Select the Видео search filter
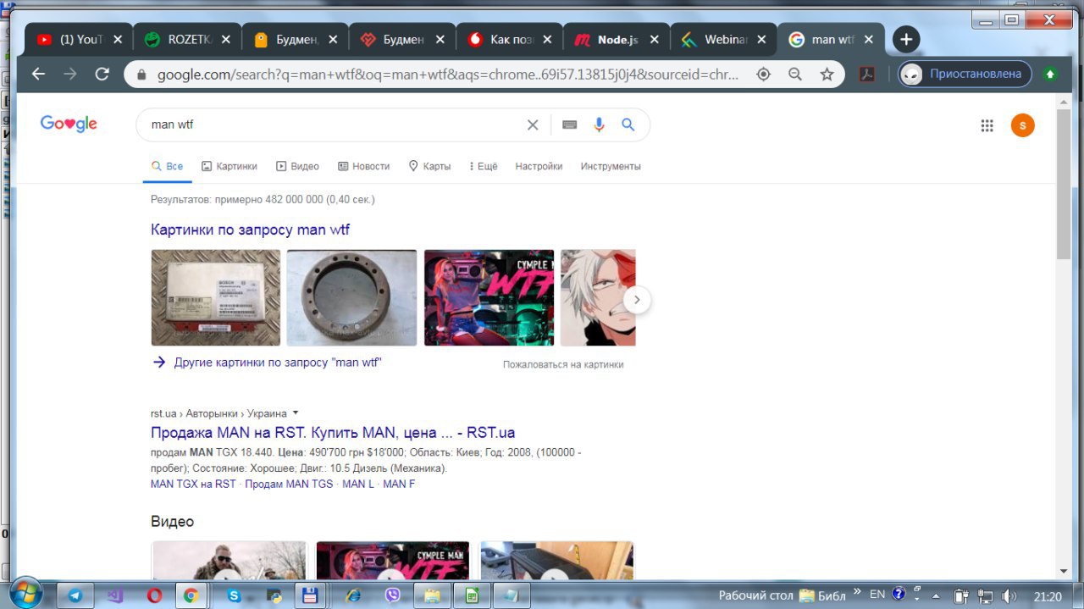The height and width of the screenshot is (609, 1084). 297,166
